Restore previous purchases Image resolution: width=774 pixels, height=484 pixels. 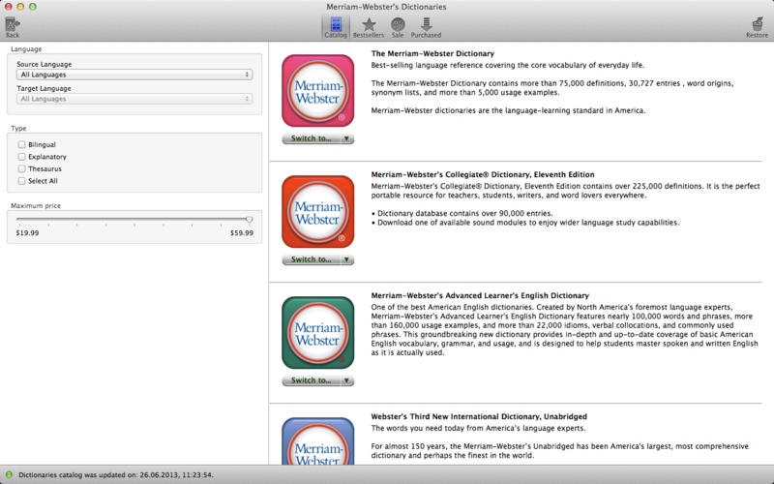757,27
